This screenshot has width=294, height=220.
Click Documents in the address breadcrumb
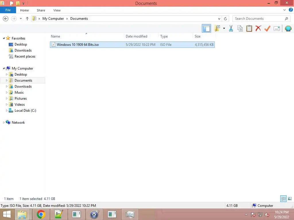tap(79, 19)
